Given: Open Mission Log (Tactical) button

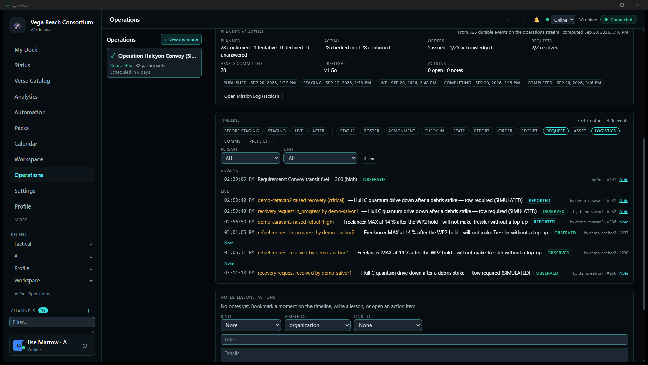Looking at the screenshot, I should (x=252, y=96).
